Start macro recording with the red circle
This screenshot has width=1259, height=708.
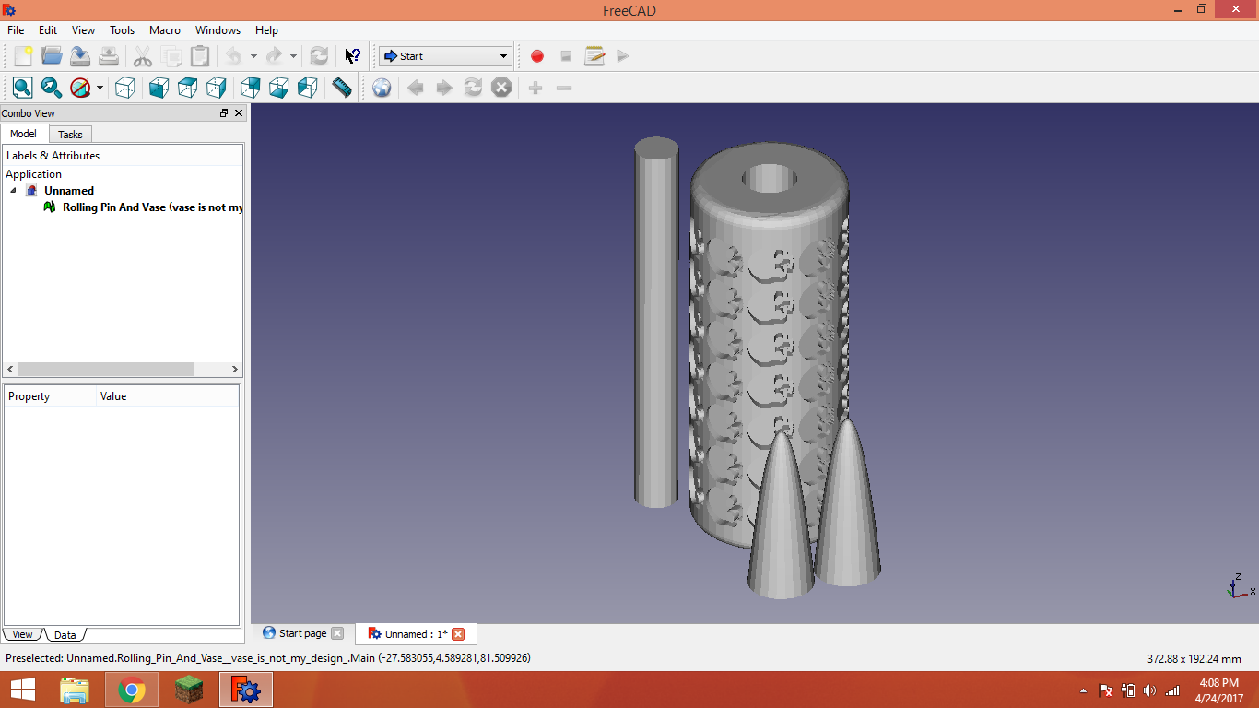coord(537,56)
